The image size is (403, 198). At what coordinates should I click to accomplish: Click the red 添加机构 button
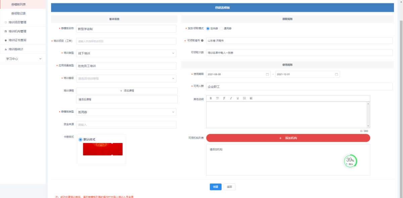pyautogui.click(x=288, y=138)
